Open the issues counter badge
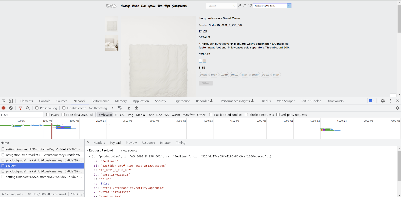Screen dimensions: 401x197 point(372,101)
